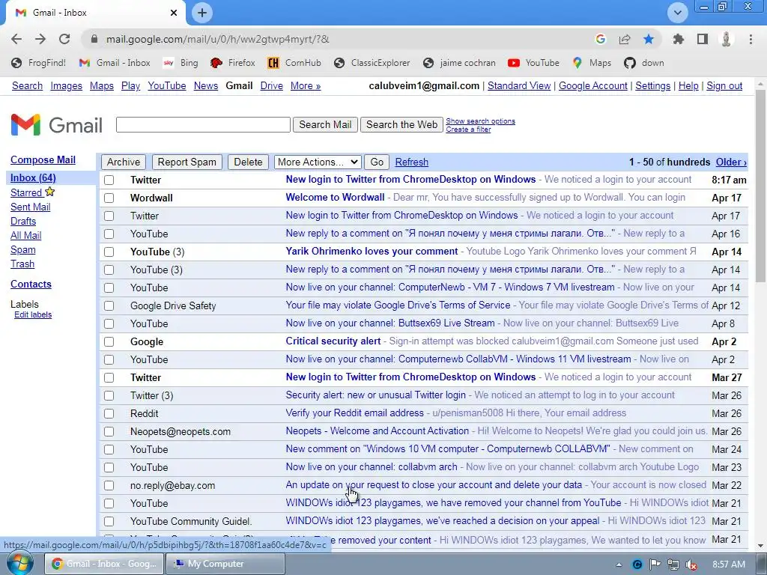
Task: Check the Google Critical security alert checkbox
Action: tap(109, 341)
